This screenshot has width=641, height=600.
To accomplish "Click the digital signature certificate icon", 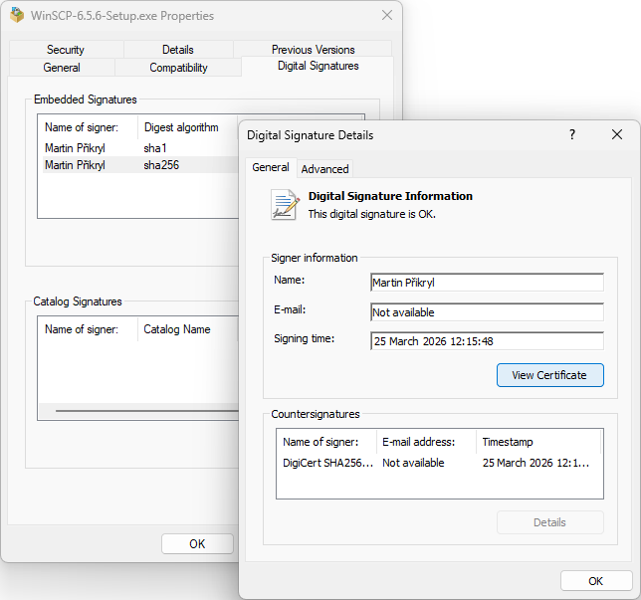I will pos(285,204).
